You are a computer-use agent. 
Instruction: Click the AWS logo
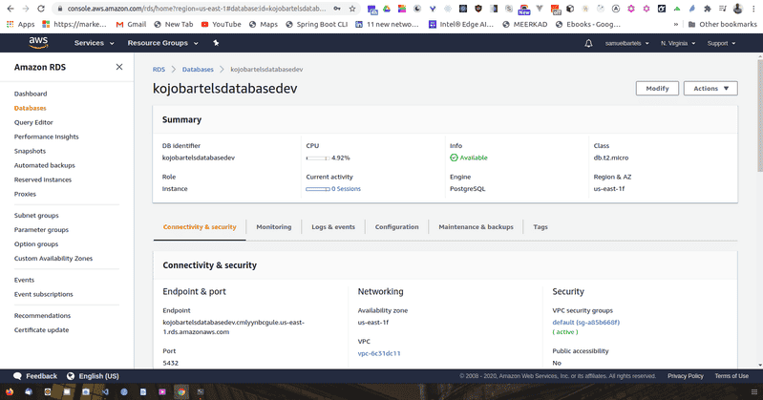coord(38,43)
